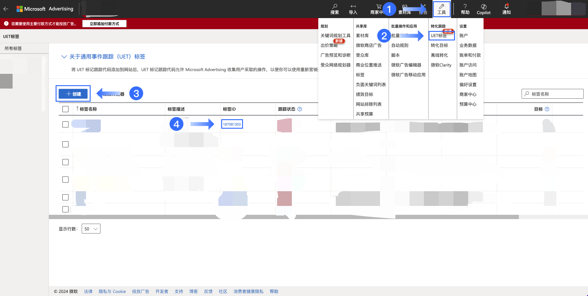Image resolution: width=588 pixels, height=296 pixels.
Task: Open 自动规则 menu item
Action: [400, 45]
